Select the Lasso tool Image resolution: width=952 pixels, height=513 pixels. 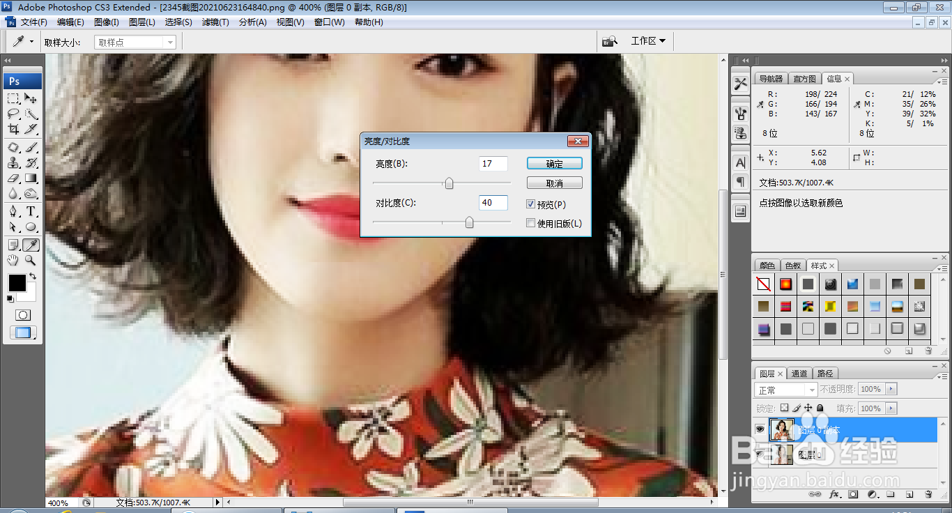coord(13,114)
